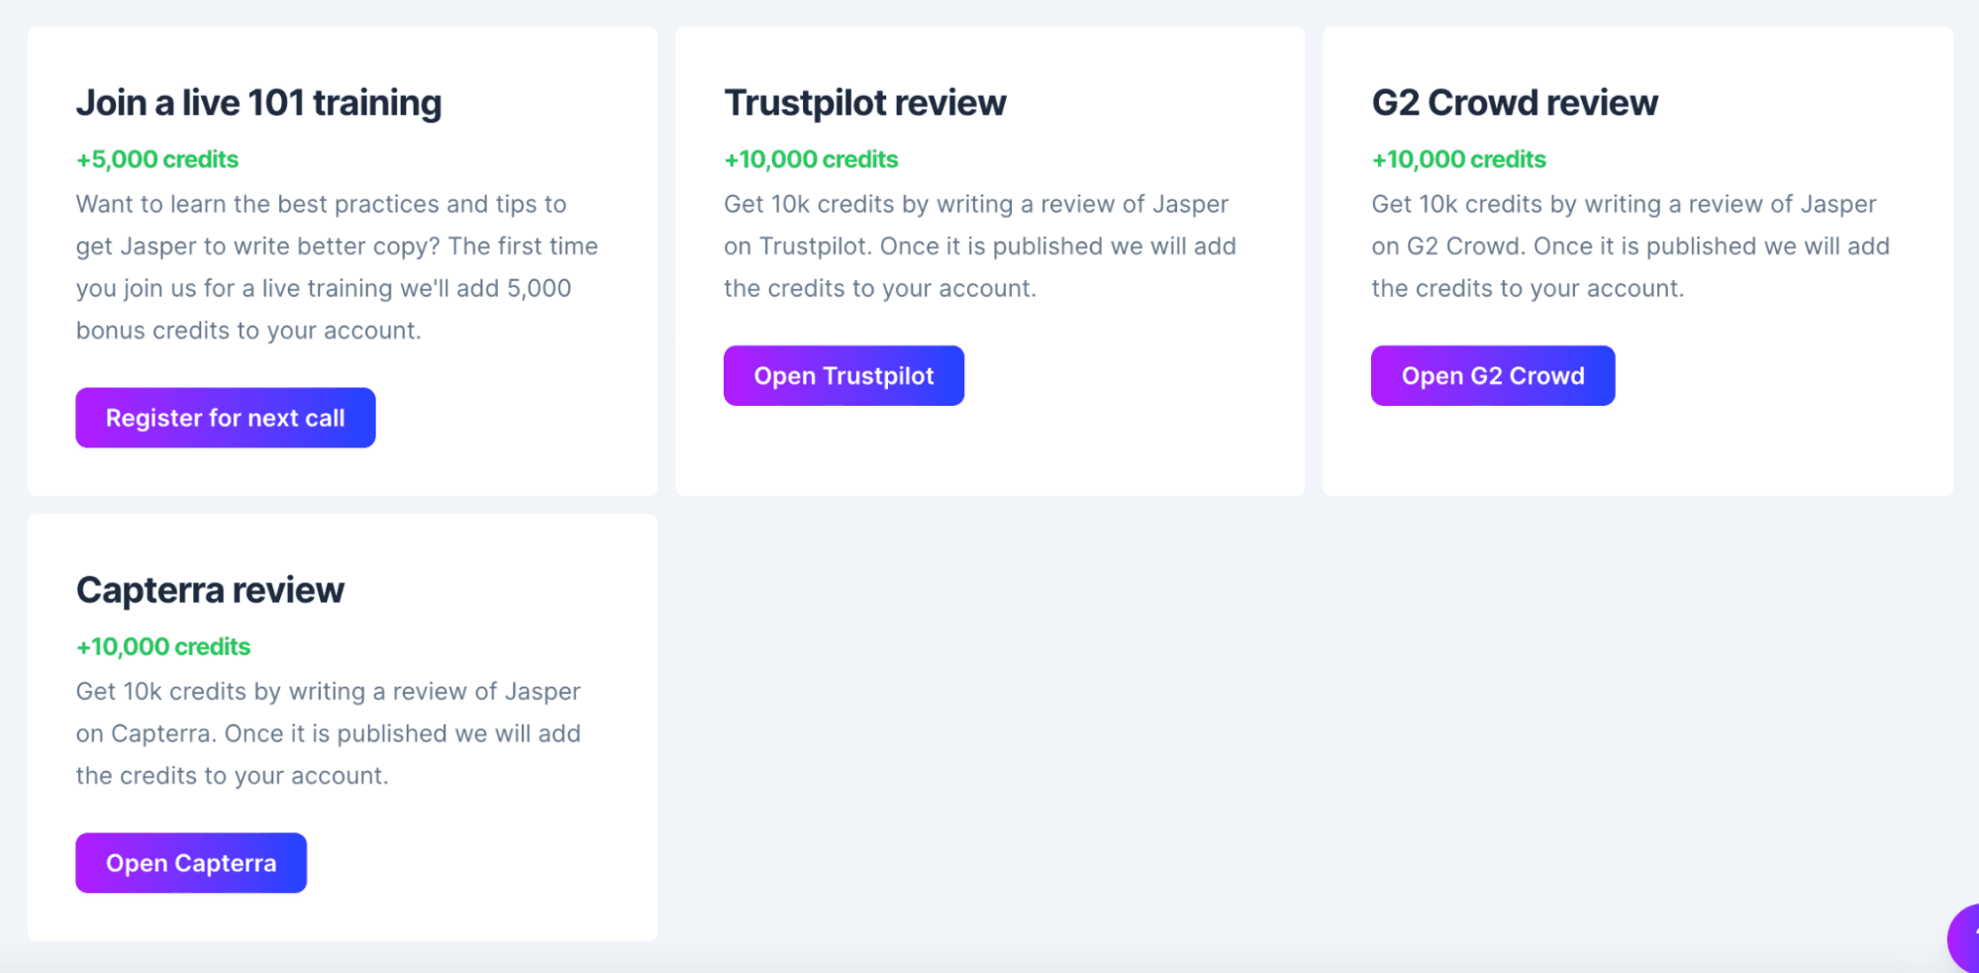Click the 'G2 Crowd review' card heading
The width and height of the screenshot is (1979, 973).
(x=1514, y=102)
